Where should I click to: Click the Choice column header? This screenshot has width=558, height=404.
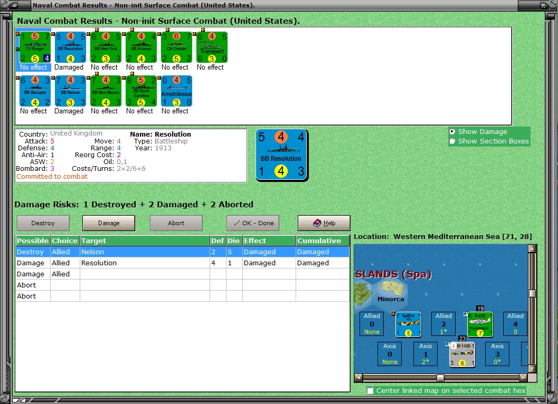click(x=65, y=241)
